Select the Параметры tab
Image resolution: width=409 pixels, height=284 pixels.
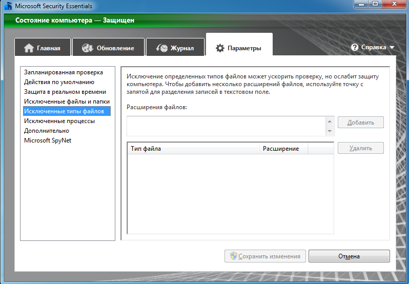point(239,45)
